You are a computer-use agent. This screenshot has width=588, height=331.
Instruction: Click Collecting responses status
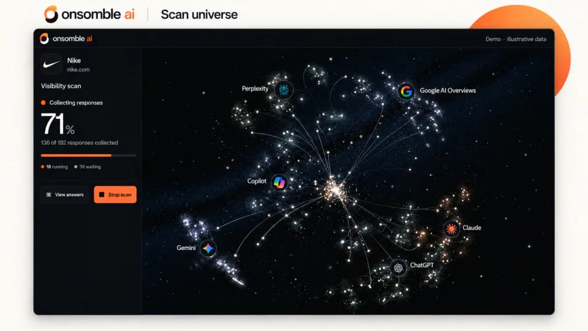click(72, 102)
